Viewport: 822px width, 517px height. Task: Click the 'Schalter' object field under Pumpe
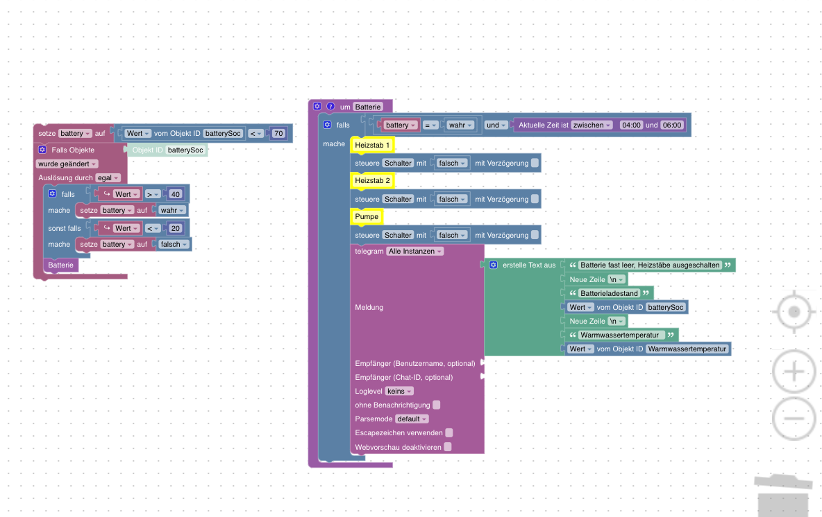click(399, 236)
